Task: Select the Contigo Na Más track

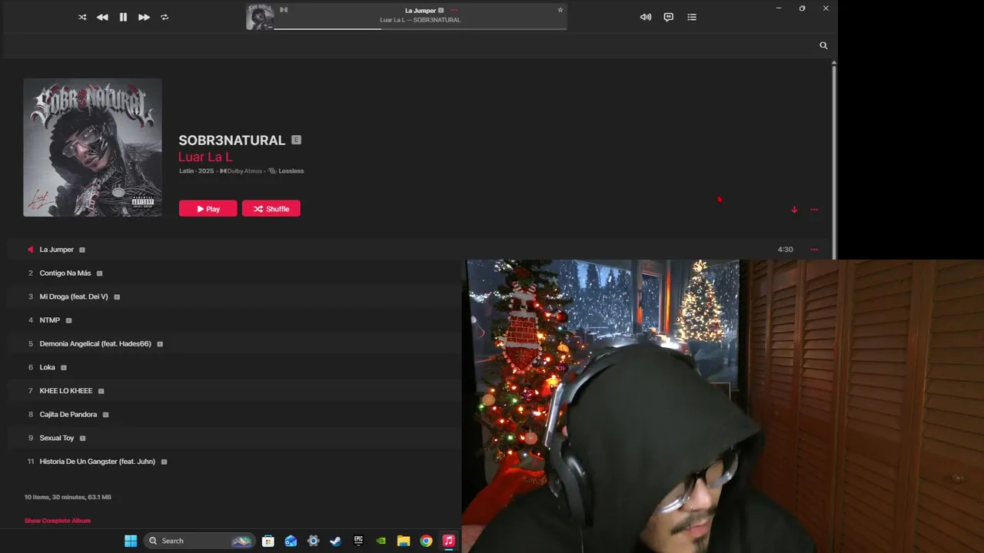Action: tap(65, 273)
